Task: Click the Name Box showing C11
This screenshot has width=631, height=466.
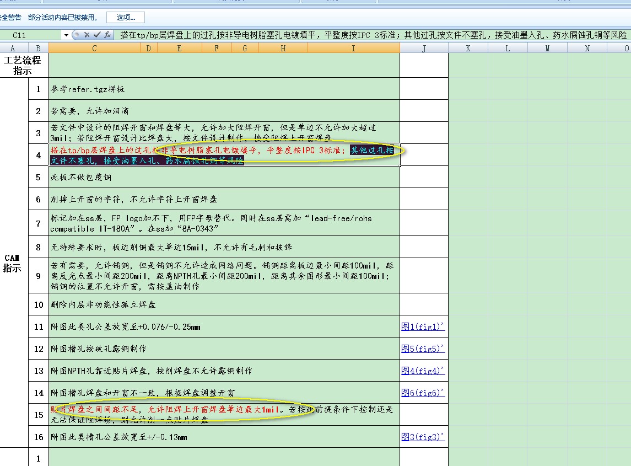Action: point(31,35)
